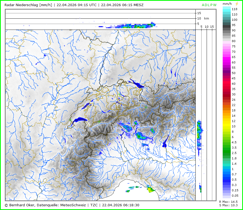Viewport: 243px width, 210px height.
Task: Click the 'R Max: 14.5' readout
Action: tap(228, 202)
